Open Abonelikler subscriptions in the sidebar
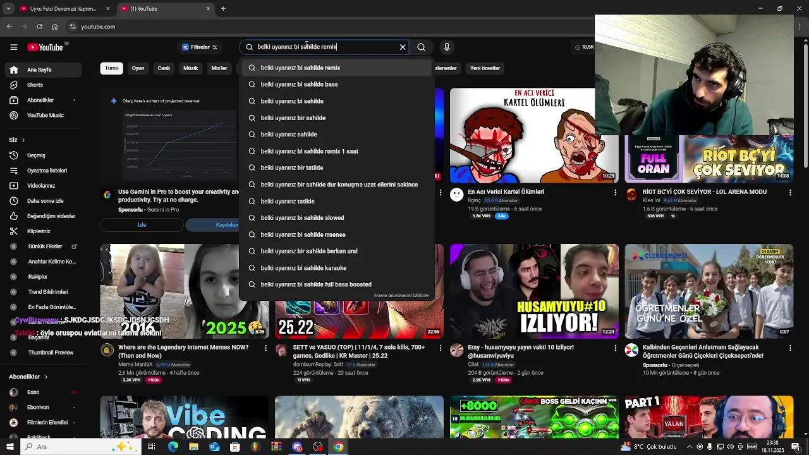 tap(40, 100)
